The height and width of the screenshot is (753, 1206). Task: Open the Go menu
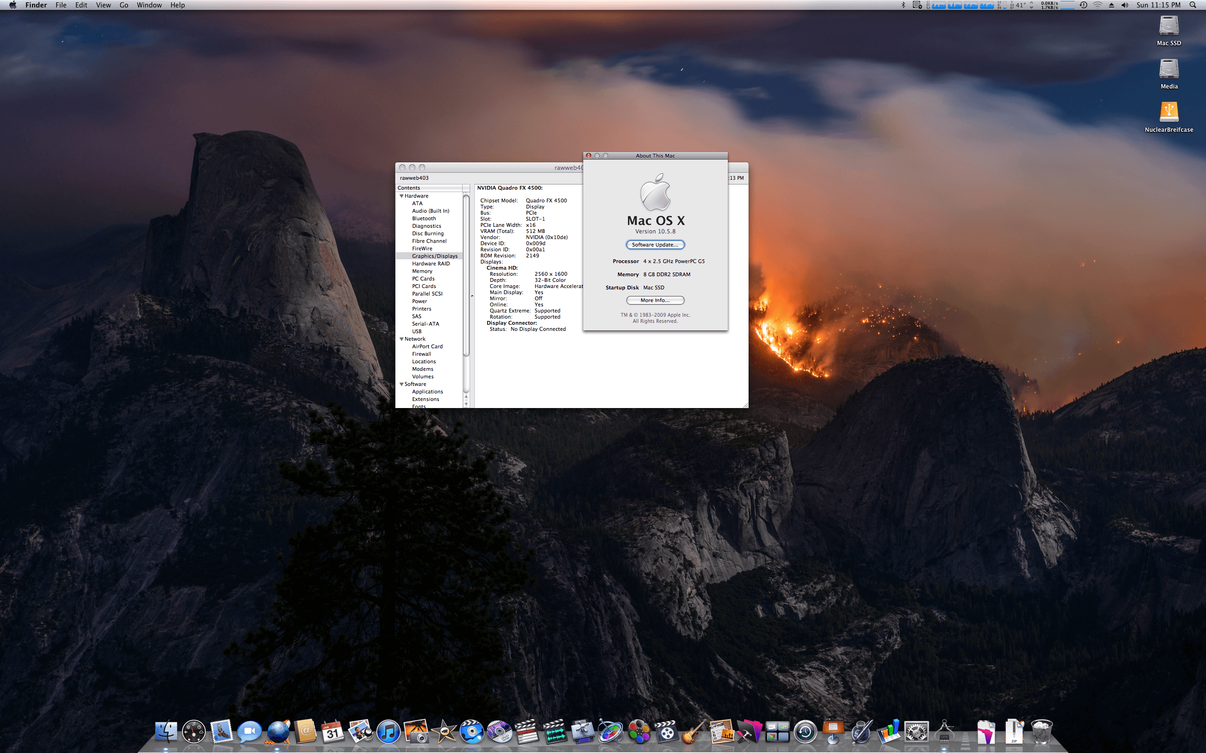(x=124, y=5)
